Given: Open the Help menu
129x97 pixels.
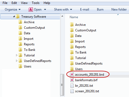Looking at the screenshot, I should 47,3.
